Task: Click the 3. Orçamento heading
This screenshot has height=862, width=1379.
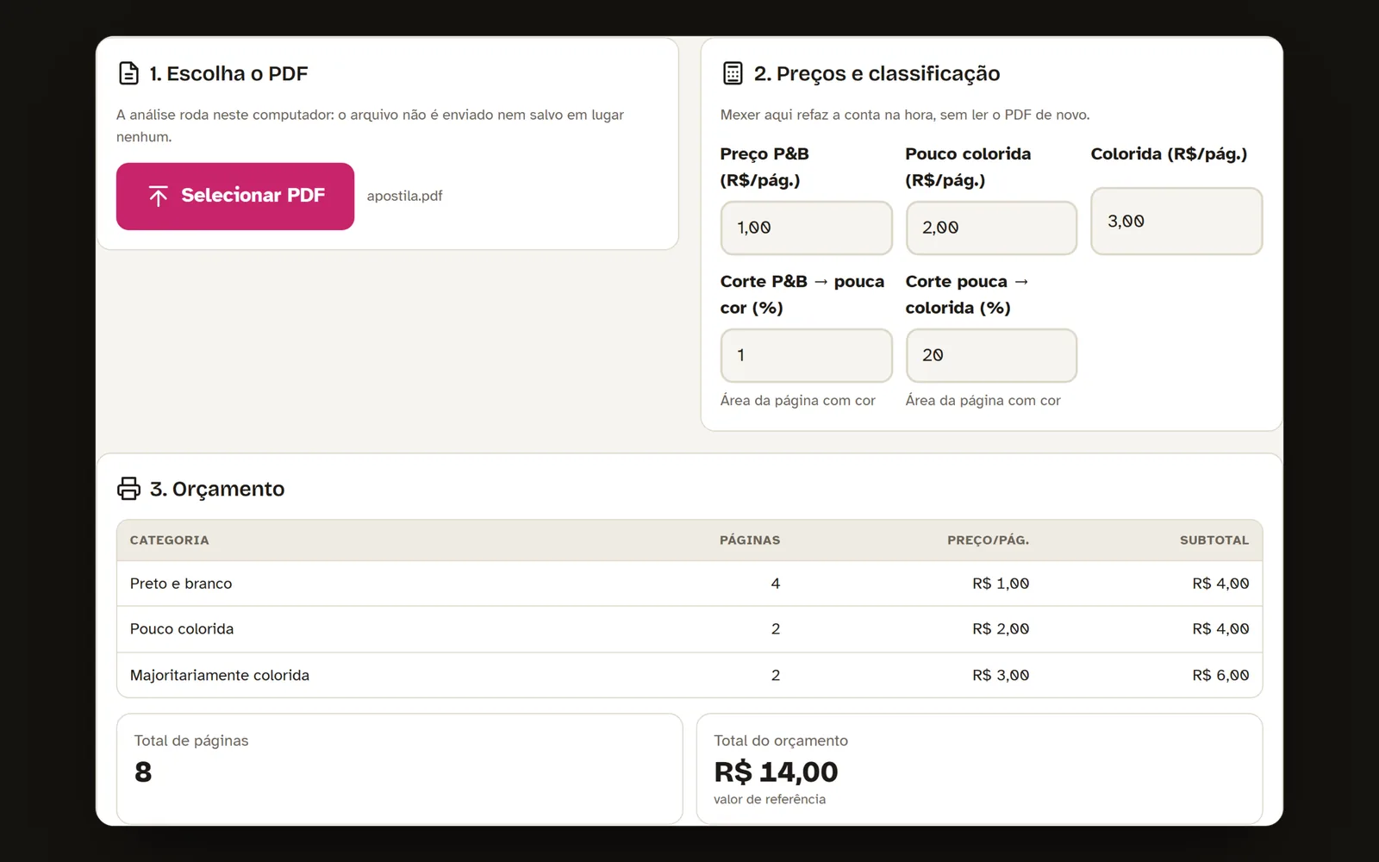Action: [217, 489]
